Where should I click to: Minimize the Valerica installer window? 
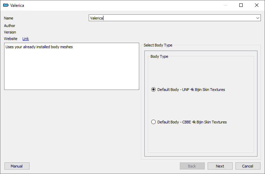coord(225,5)
